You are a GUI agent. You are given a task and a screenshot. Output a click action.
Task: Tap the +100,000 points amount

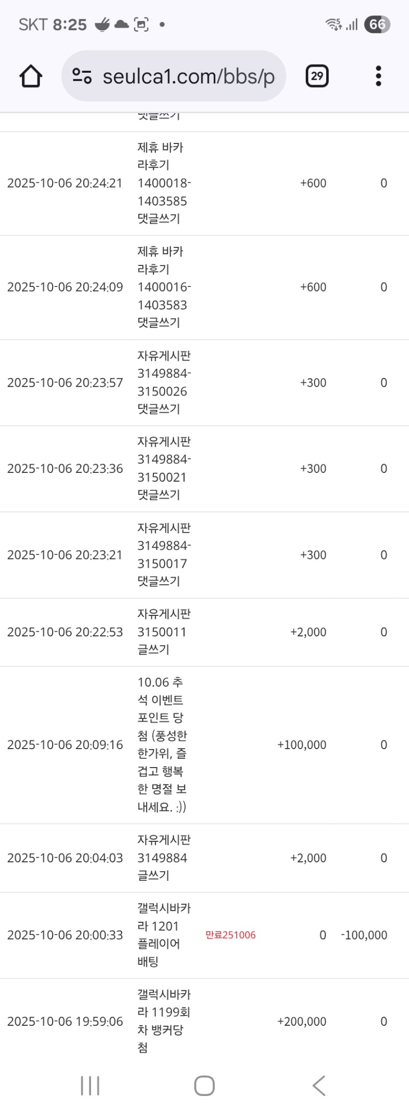[302, 745]
